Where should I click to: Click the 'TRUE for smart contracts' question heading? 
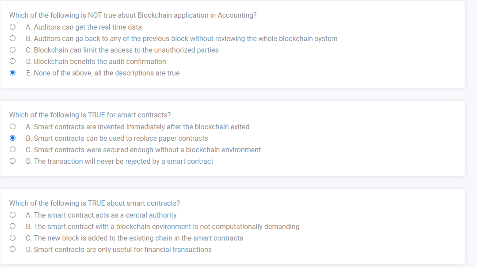(90, 115)
